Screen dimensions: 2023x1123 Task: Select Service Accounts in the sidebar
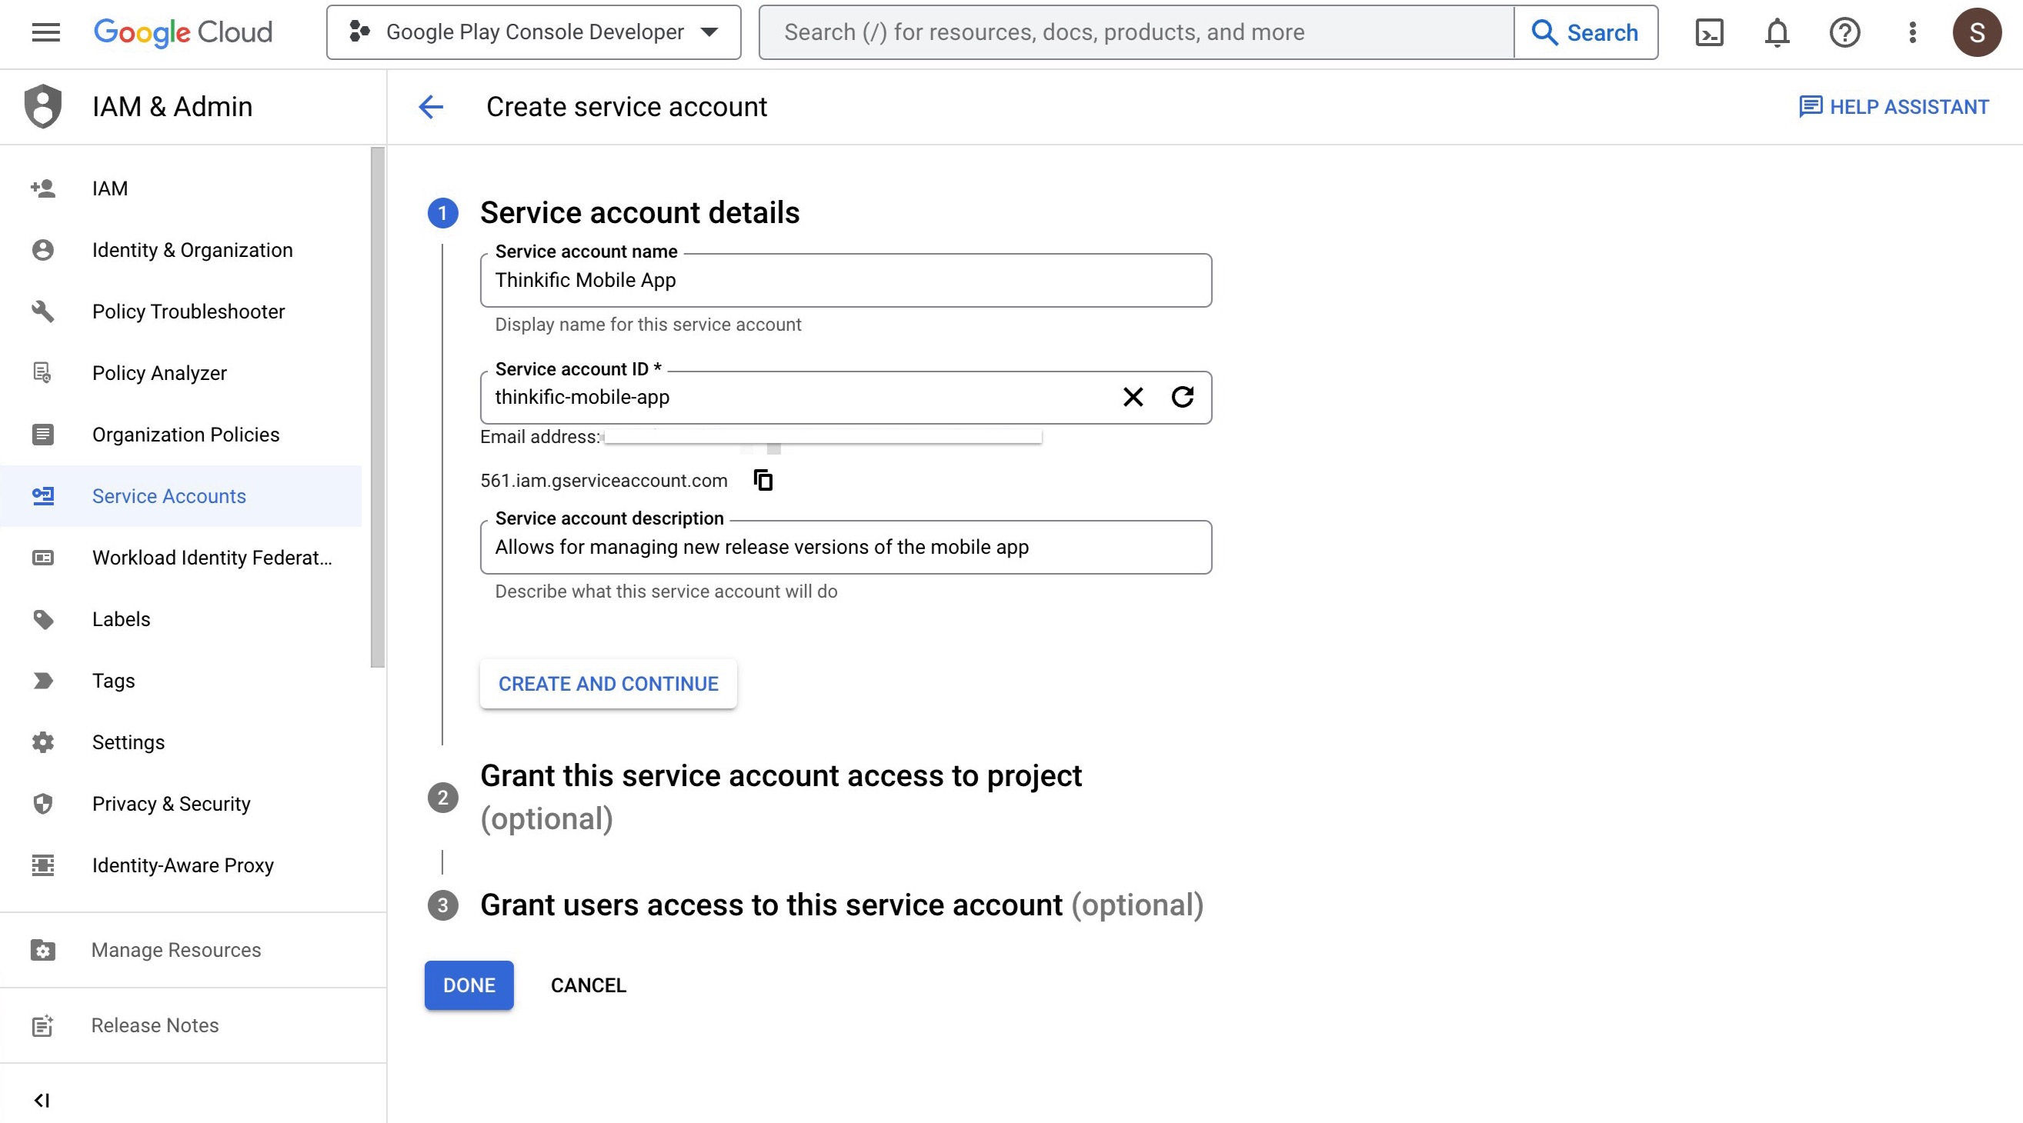[x=181, y=496]
